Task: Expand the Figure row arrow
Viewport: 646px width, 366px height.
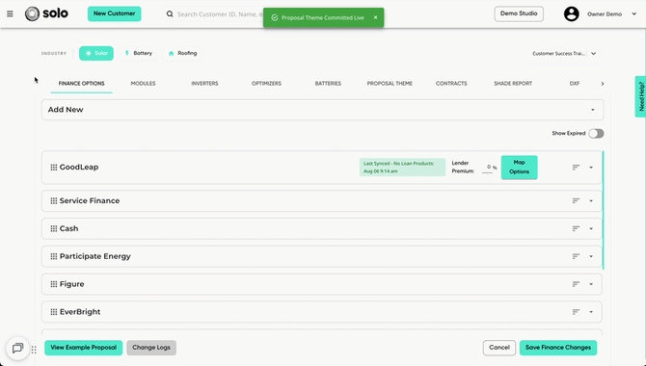Action: click(x=591, y=284)
